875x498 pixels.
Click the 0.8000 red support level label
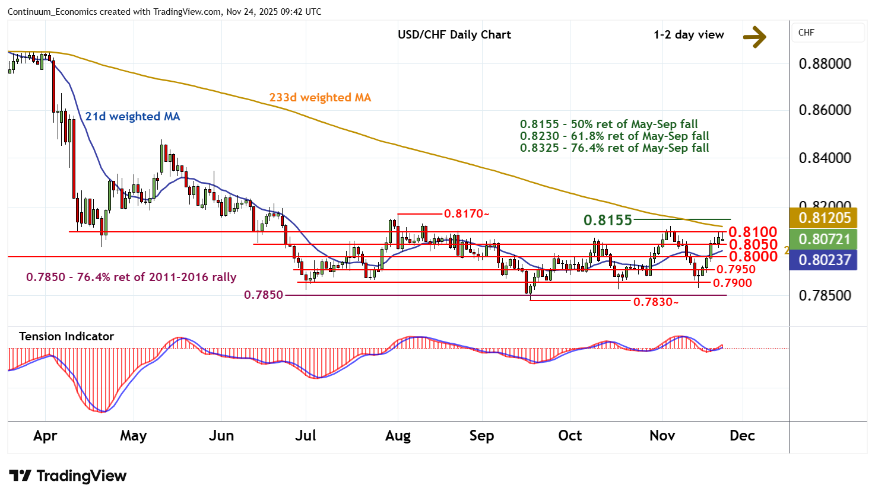pyautogui.click(x=753, y=256)
